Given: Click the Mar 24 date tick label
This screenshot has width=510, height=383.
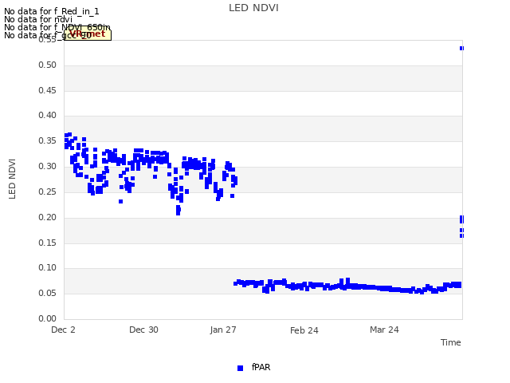Looking at the screenshot, I should coord(384,330).
